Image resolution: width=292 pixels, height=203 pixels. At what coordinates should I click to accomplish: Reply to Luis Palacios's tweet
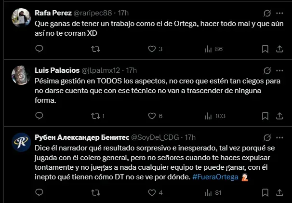coord(39,116)
